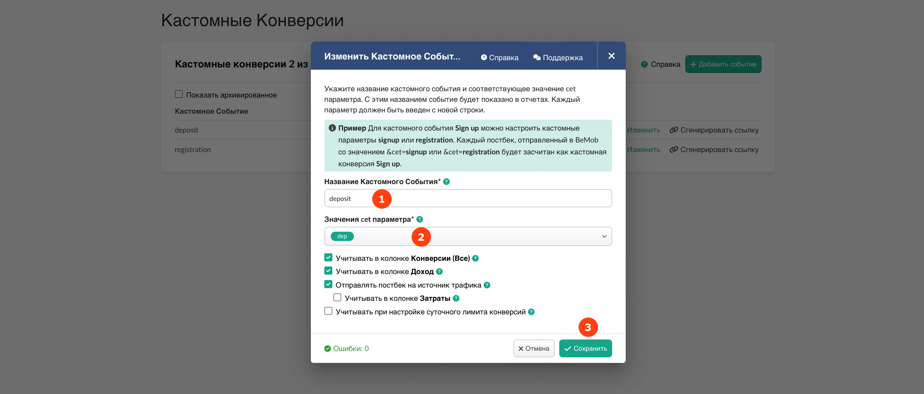Close the dialog with the X button

[x=611, y=56]
